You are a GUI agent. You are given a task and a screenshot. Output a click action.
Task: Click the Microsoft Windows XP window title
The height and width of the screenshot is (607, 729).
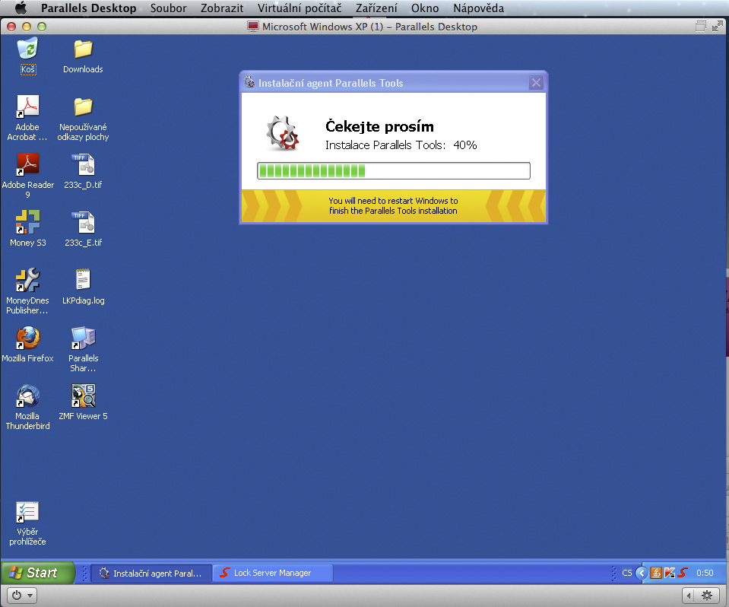(x=369, y=27)
